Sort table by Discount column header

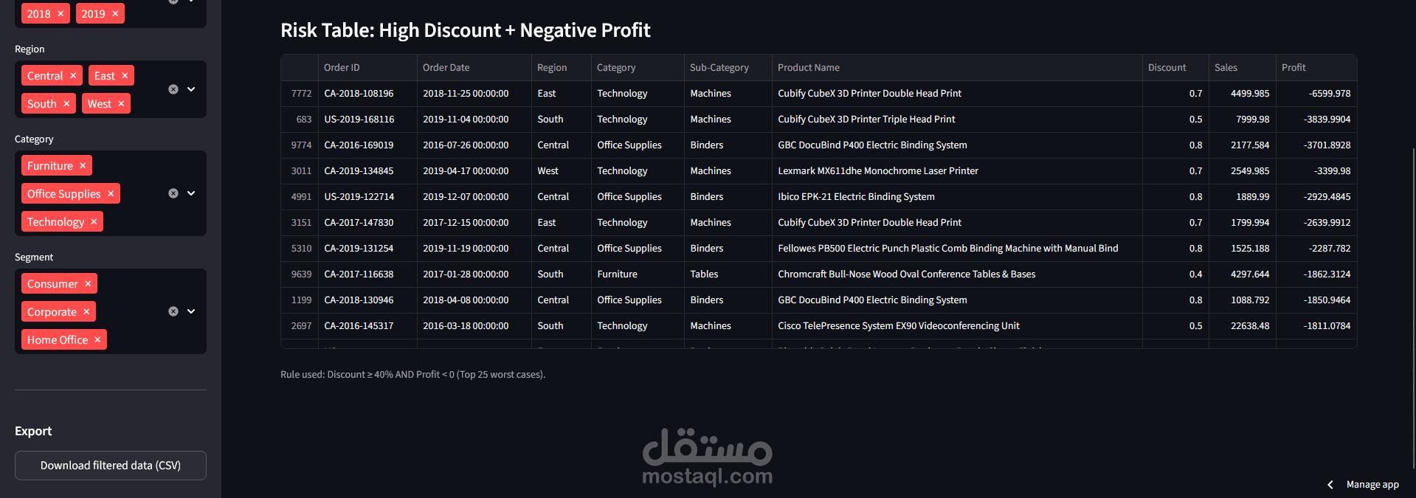1175,67
